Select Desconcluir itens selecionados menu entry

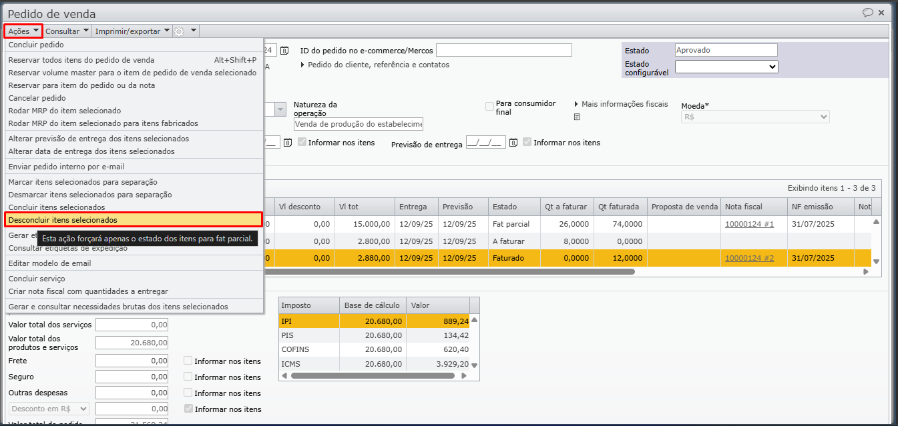click(63, 219)
